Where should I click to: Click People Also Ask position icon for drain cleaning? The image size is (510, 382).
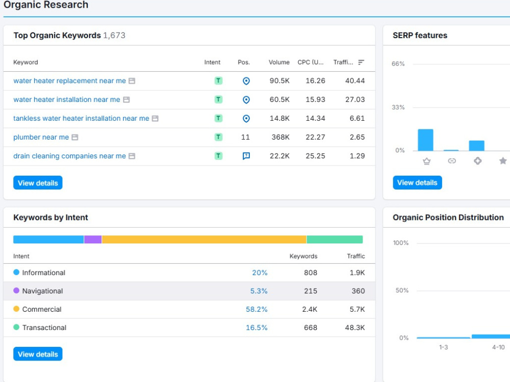[246, 156]
